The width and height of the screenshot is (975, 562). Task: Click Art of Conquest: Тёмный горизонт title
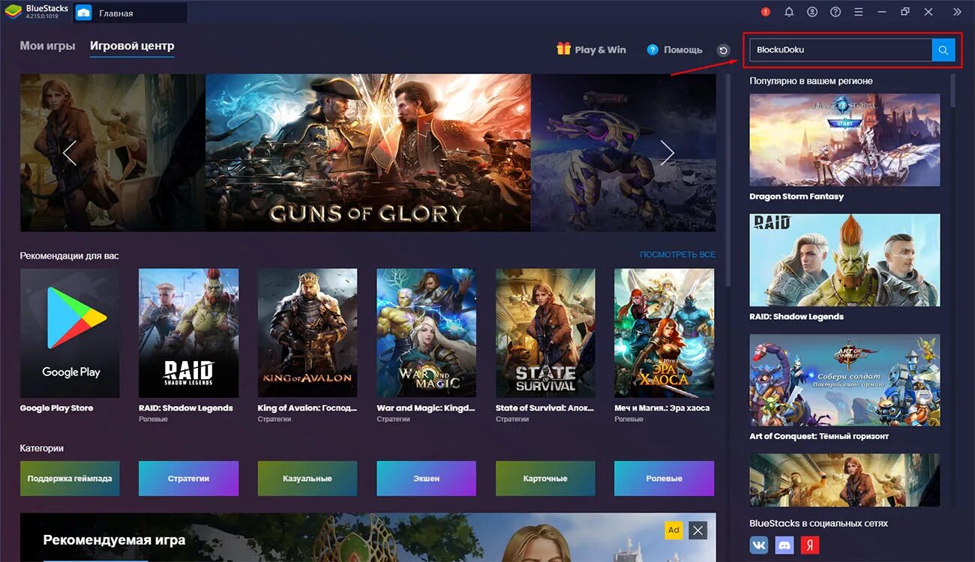819,436
